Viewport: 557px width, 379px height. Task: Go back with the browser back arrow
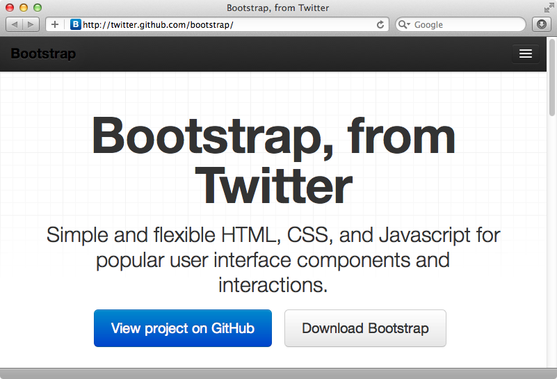point(15,24)
